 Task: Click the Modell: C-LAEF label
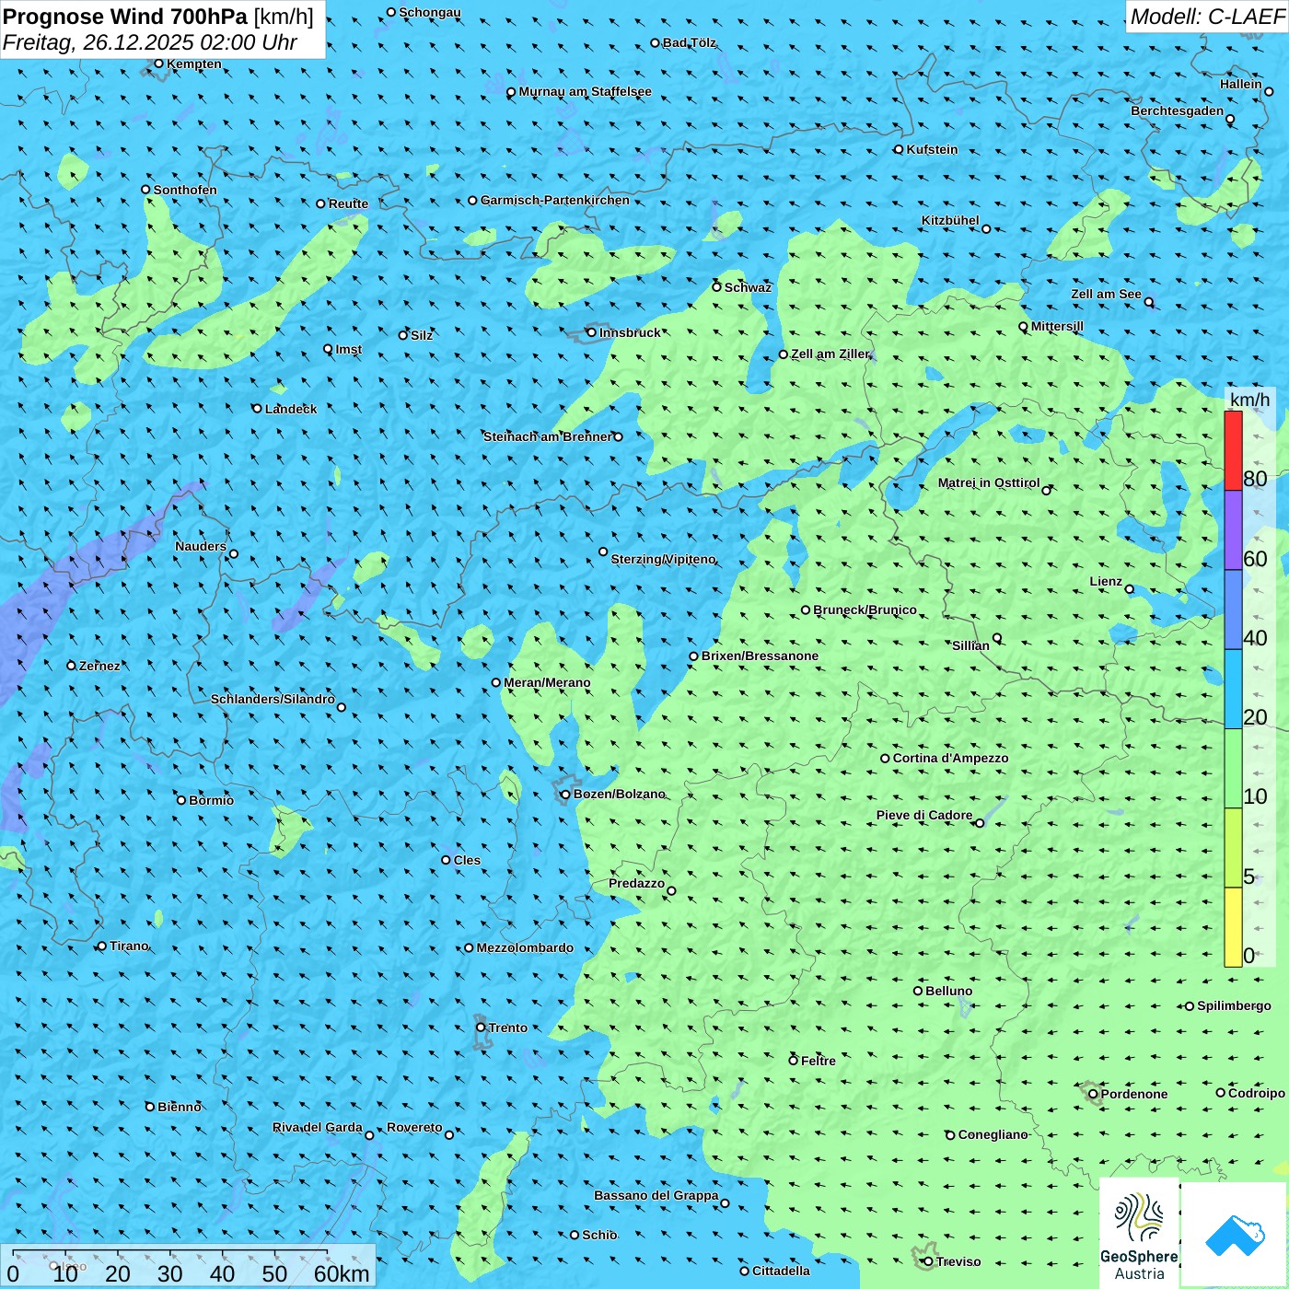1207,17
